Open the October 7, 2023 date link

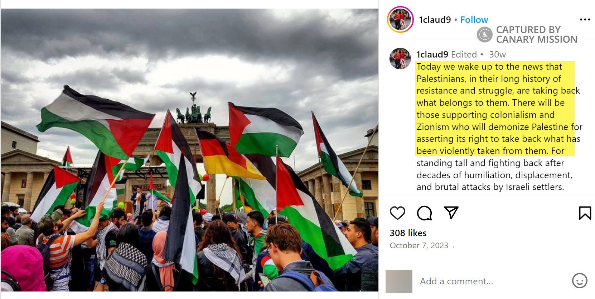tap(419, 245)
